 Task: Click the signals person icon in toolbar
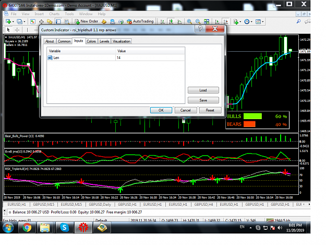click(x=113, y=21)
